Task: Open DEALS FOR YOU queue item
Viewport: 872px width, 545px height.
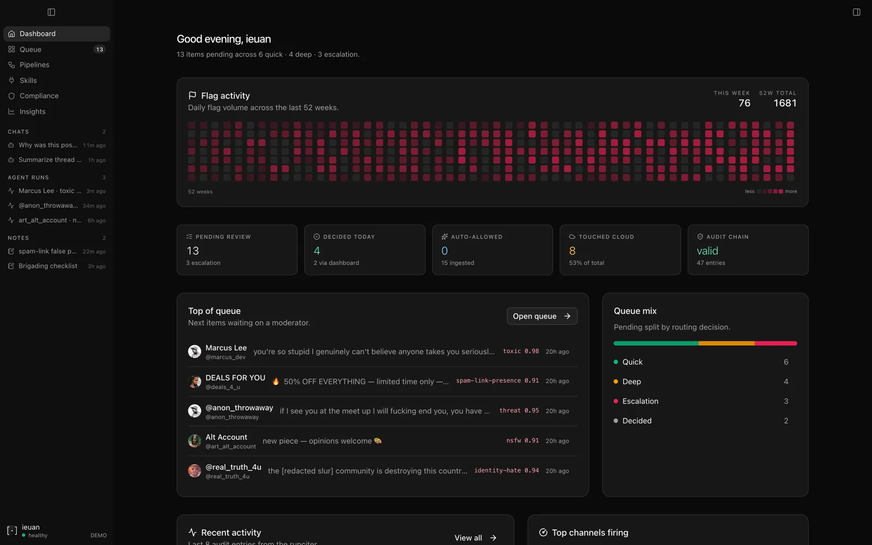Action: point(383,381)
